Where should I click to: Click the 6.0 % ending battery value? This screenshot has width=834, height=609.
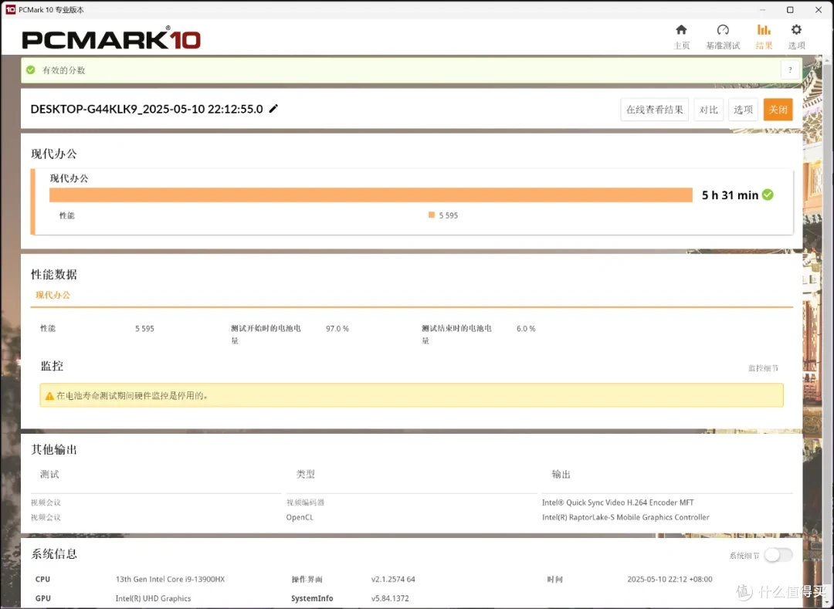pos(526,328)
